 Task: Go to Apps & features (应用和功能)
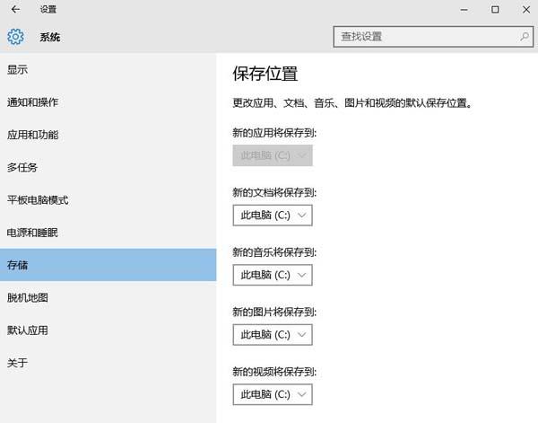point(32,135)
